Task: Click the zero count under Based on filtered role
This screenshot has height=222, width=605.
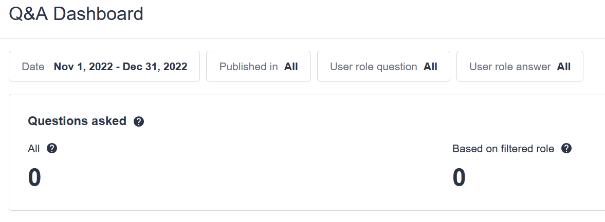Action: tap(459, 177)
